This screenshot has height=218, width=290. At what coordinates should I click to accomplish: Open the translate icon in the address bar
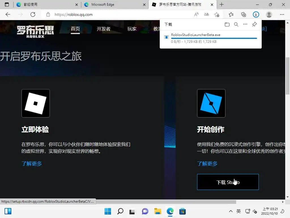click(x=206, y=14)
